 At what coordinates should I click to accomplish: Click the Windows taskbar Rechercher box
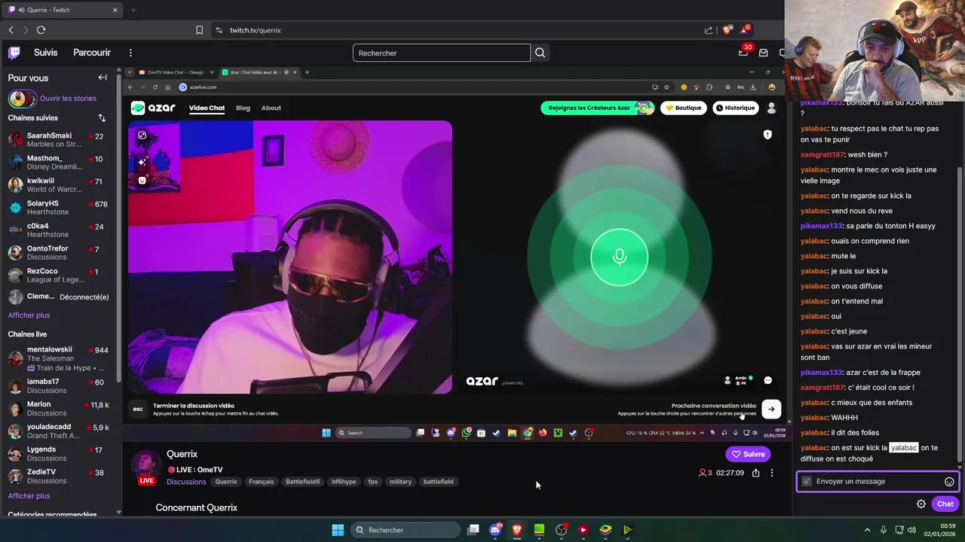pyautogui.click(x=406, y=530)
